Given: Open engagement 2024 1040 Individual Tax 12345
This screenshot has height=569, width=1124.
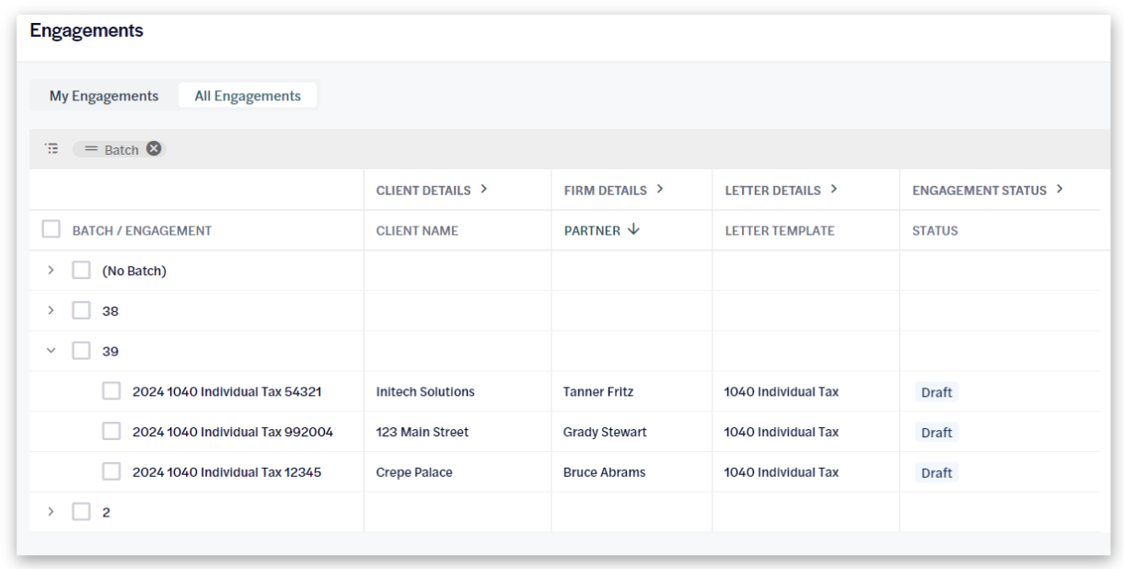Looking at the screenshot, I should coord(226,472).
